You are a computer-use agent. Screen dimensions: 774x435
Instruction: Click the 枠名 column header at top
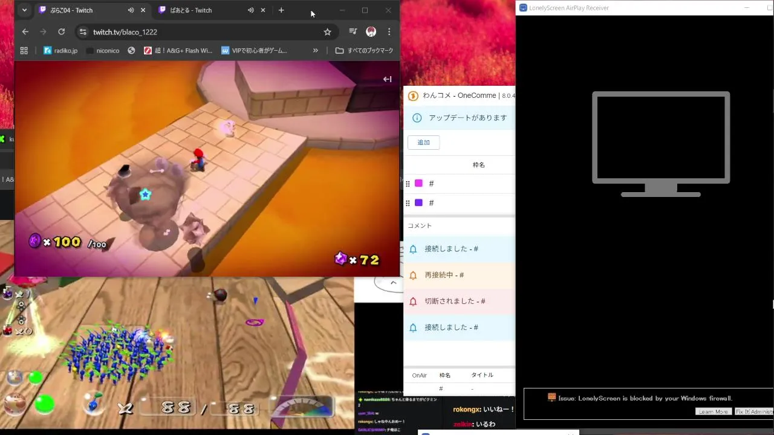(x=478, y=165)
